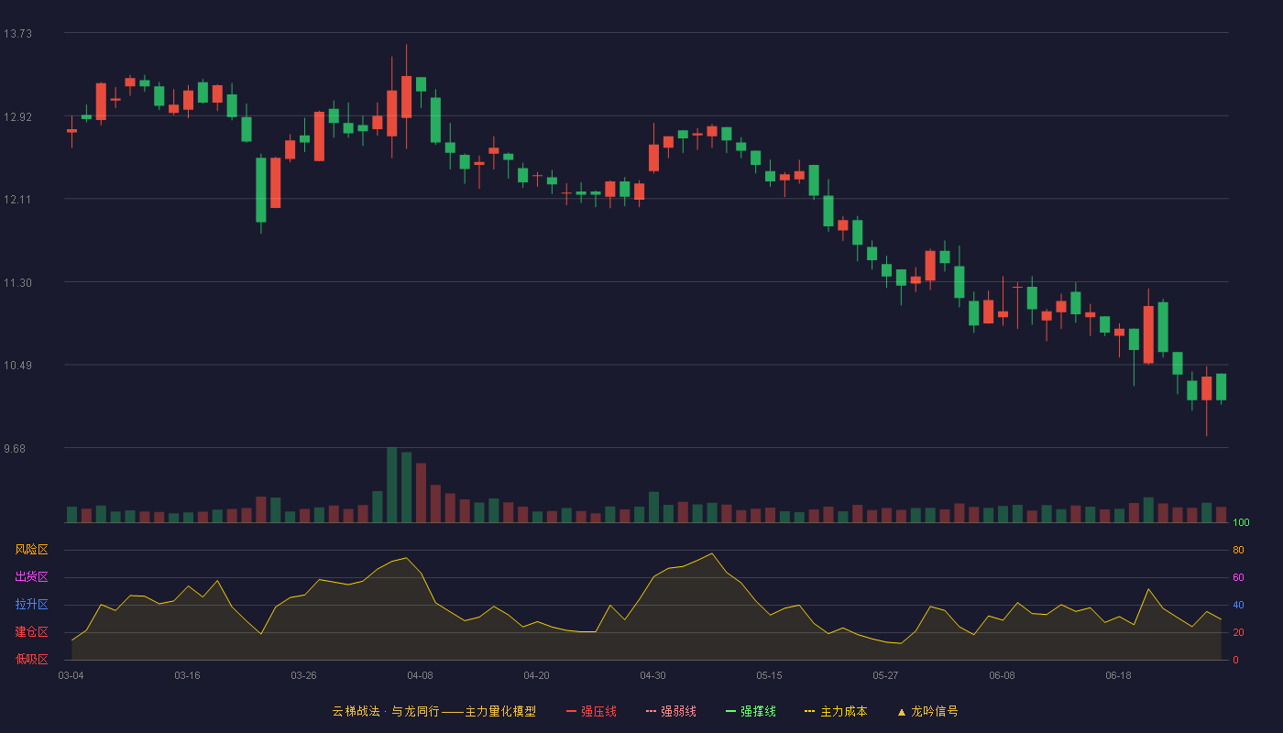Select the 建仓区 zone label
1283x733 pixels.
coord(31,632)
